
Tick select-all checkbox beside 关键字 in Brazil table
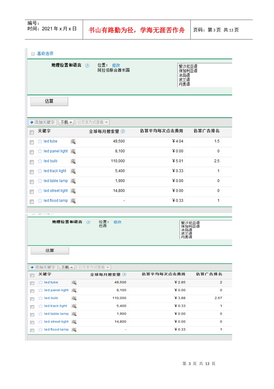(x=32, y=276)
